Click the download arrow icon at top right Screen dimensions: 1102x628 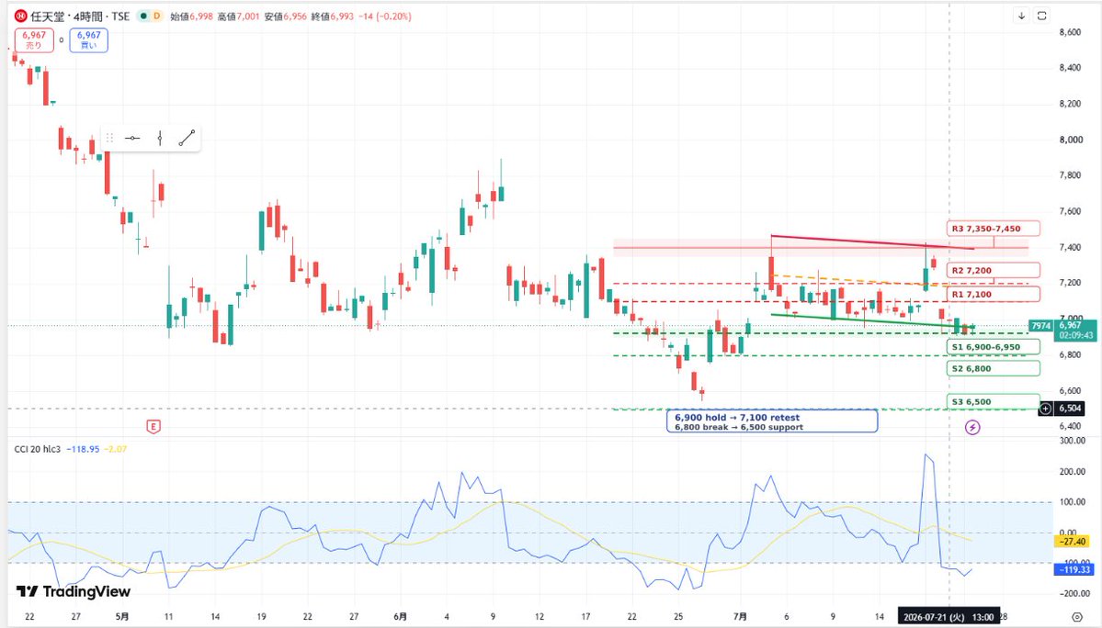coord(1021,16)
